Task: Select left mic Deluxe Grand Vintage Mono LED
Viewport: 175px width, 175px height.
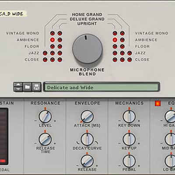Action: [52, 33]
